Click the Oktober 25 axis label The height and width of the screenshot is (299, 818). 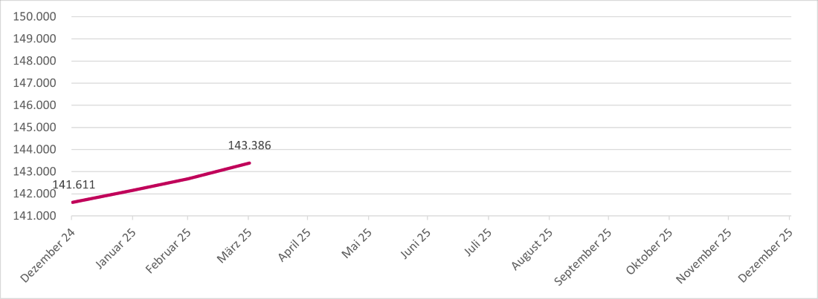(x=649, y=251)
